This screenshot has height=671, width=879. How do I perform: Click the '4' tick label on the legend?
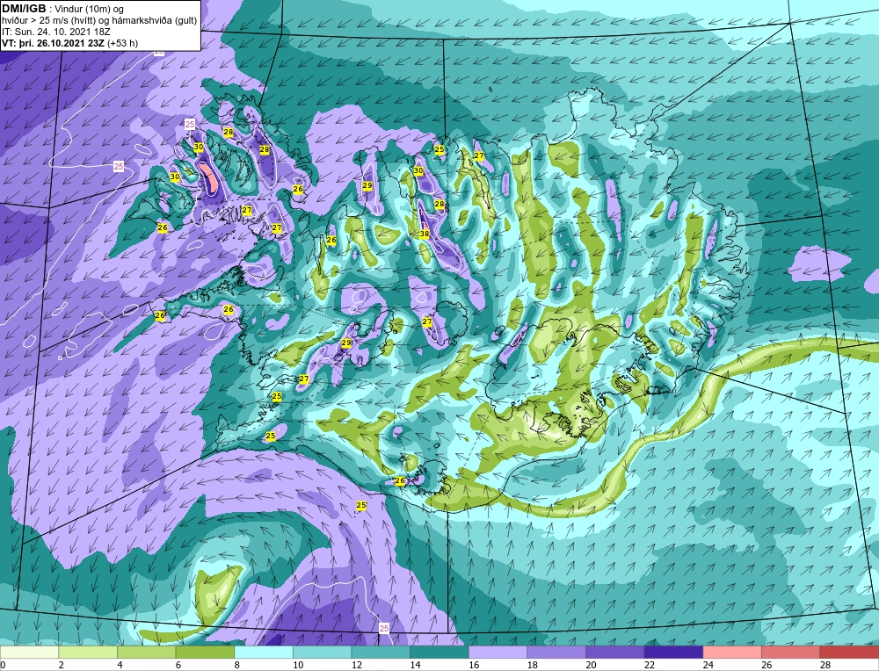[x=120, y=665]
